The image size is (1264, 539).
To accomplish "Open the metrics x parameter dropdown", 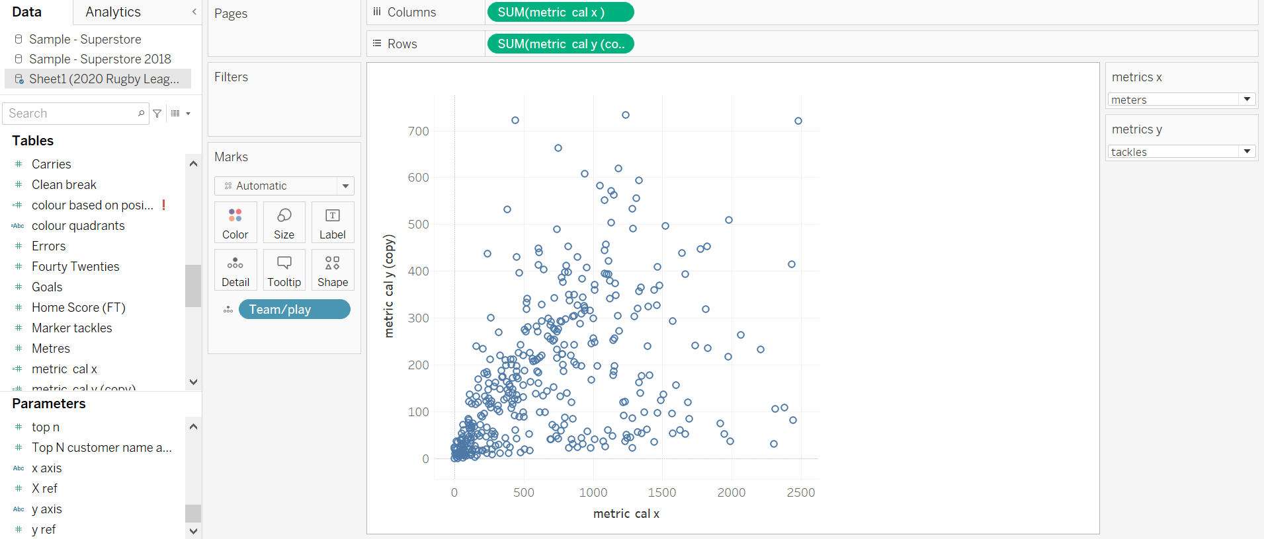I will pyautogui.click(x=1247, y=99).
